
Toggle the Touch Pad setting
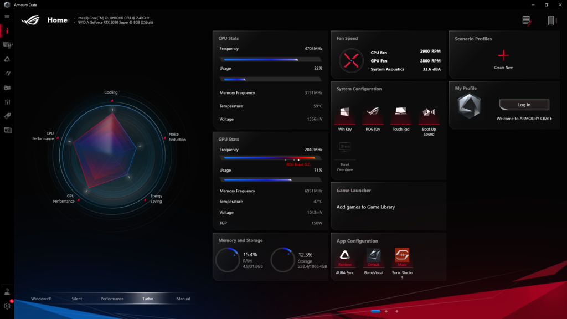[401, 115]
